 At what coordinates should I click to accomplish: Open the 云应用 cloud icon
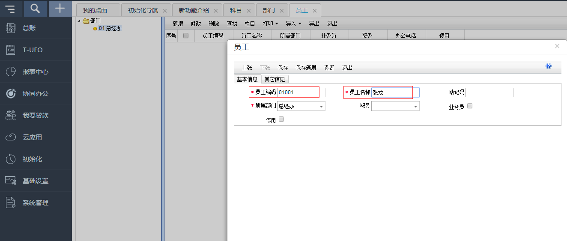tap(11, 137)
